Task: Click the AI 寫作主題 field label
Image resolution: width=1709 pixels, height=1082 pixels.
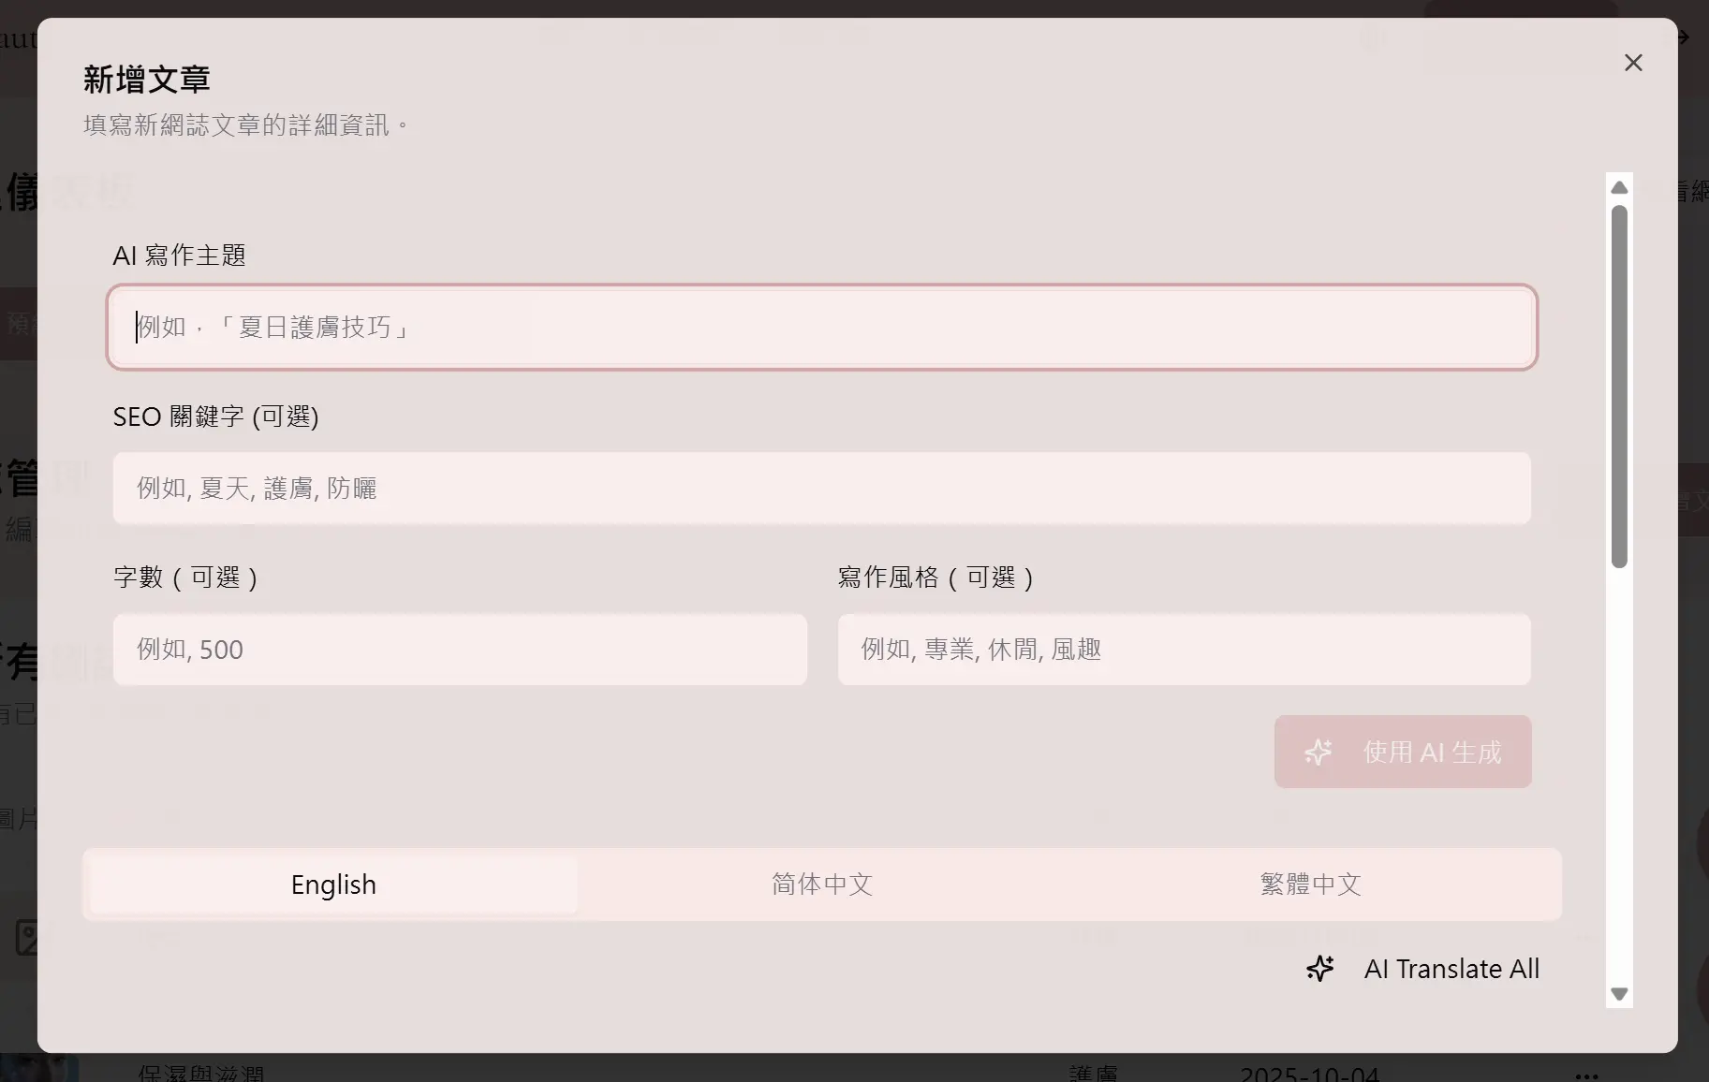Action: (179, 256)
